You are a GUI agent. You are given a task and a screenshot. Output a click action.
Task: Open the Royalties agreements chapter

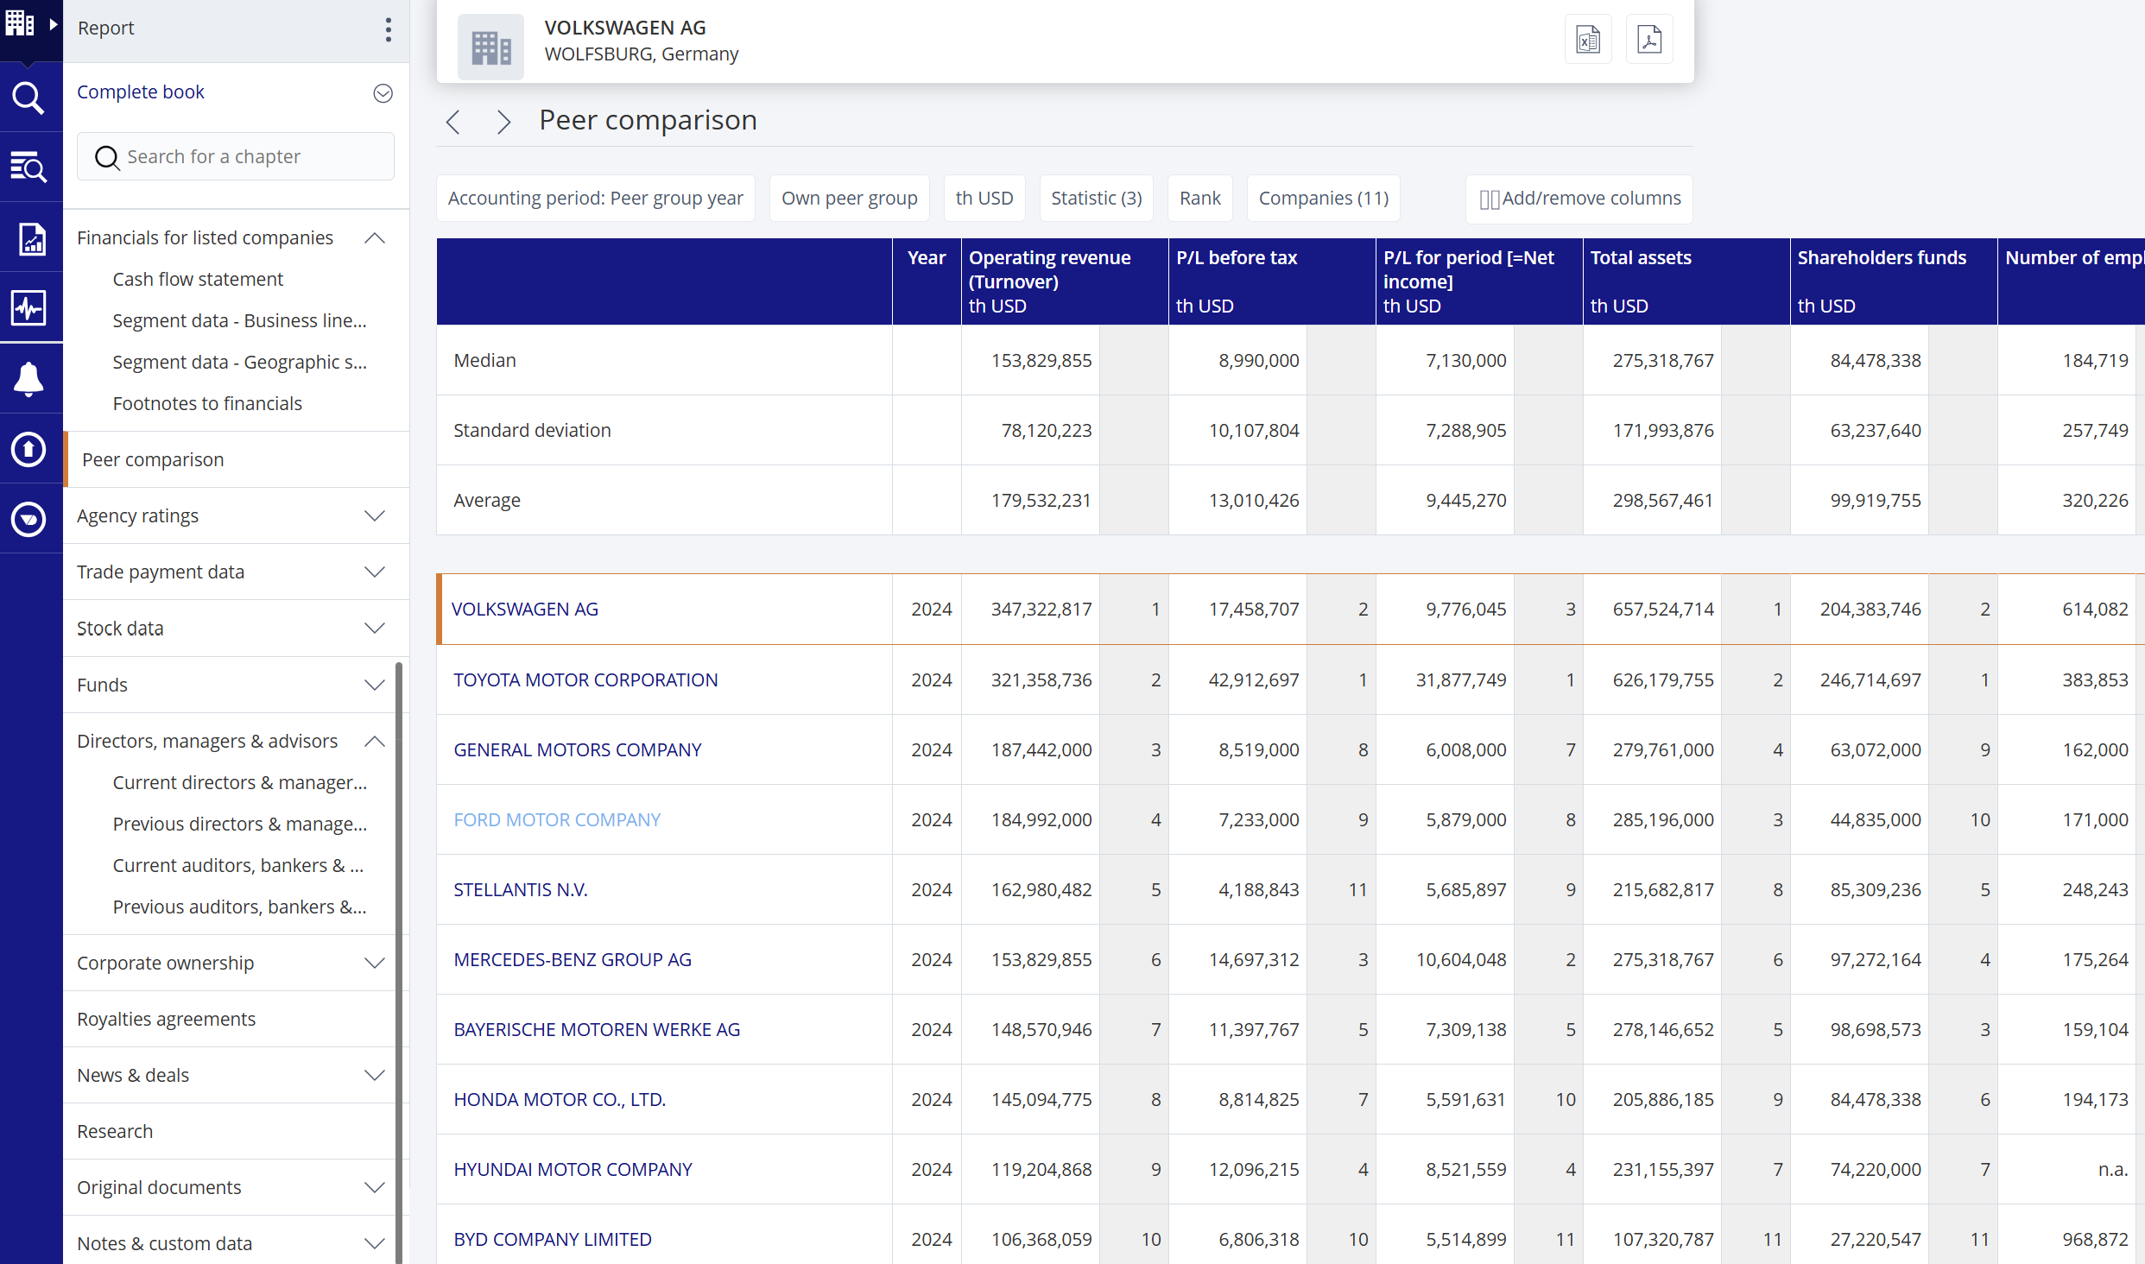tap(166, 1019)
